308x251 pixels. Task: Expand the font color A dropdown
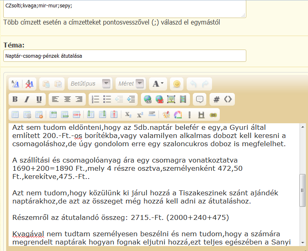point(158,84)
